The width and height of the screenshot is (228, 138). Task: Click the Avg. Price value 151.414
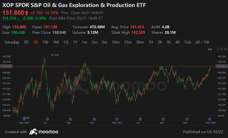pos(137,27)
